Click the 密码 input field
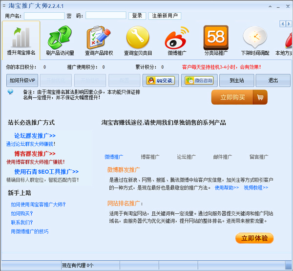293x271 pixels. point(106,15)
